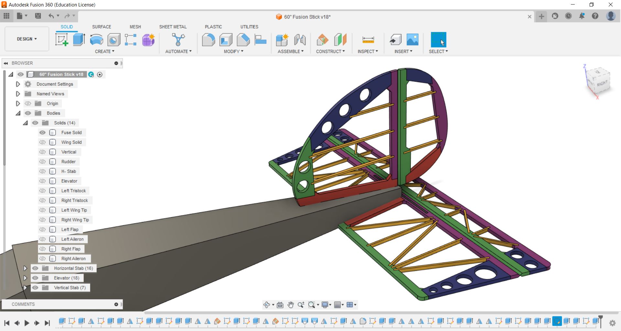Click the timeline play button

(27, 323)
